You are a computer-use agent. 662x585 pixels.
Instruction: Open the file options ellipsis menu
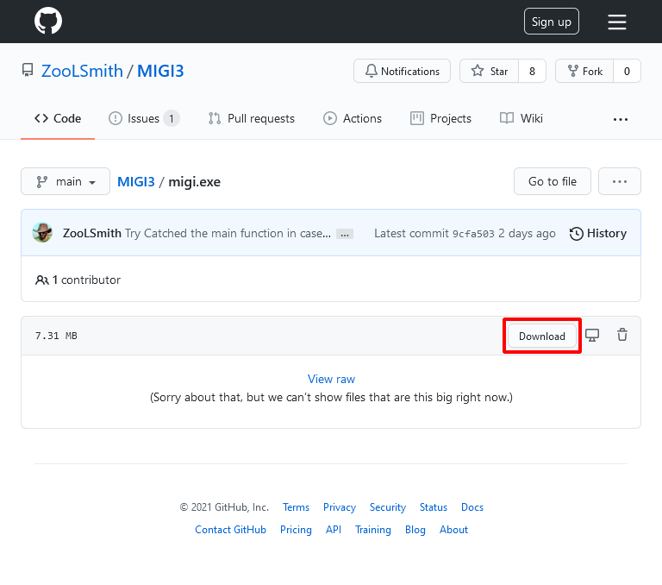point(620,181)
